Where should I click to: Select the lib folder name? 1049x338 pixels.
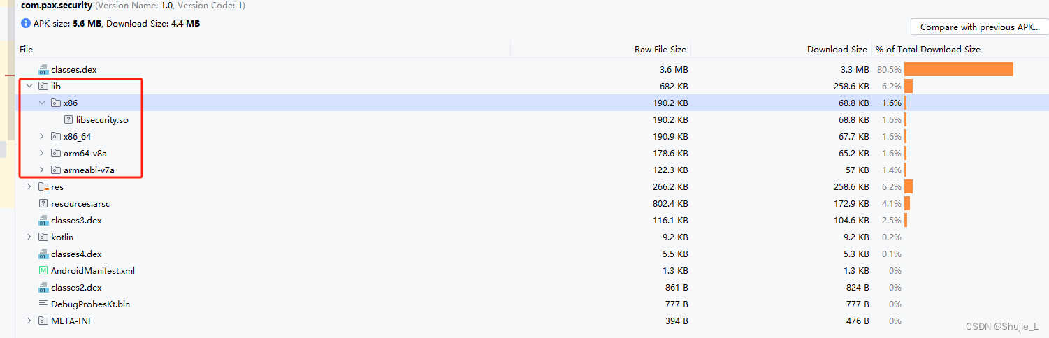[x=56, y=87]
